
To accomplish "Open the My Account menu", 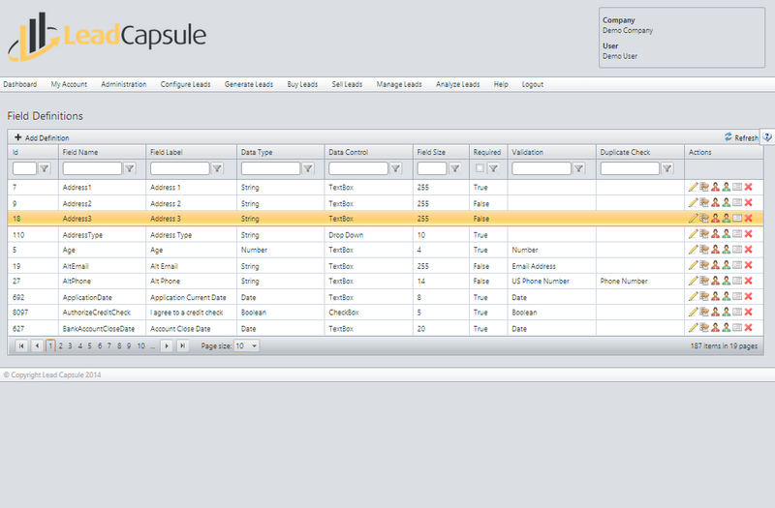I will (69, 84).
